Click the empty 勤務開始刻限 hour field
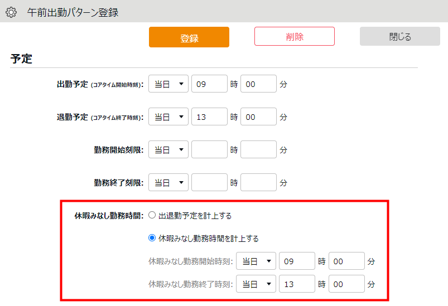This screenshot has height=306, width=448. pos(209,150)
